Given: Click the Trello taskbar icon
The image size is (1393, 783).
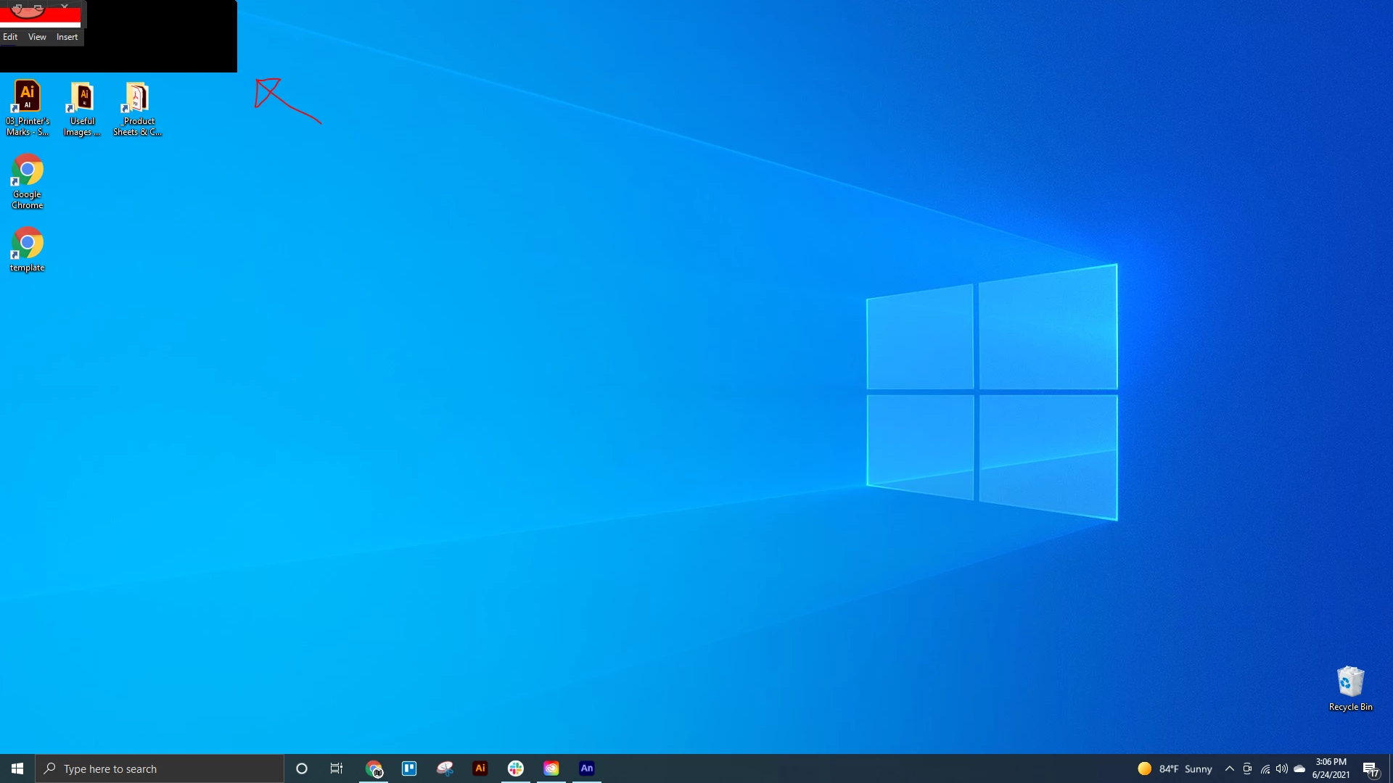Looking at the screenshot, I should point(409,768).
